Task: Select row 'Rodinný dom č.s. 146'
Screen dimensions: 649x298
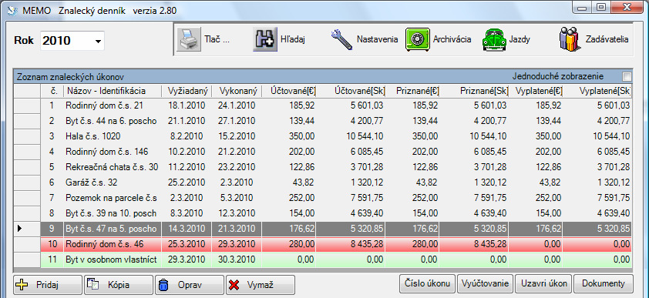Action: tap(322, 152)
